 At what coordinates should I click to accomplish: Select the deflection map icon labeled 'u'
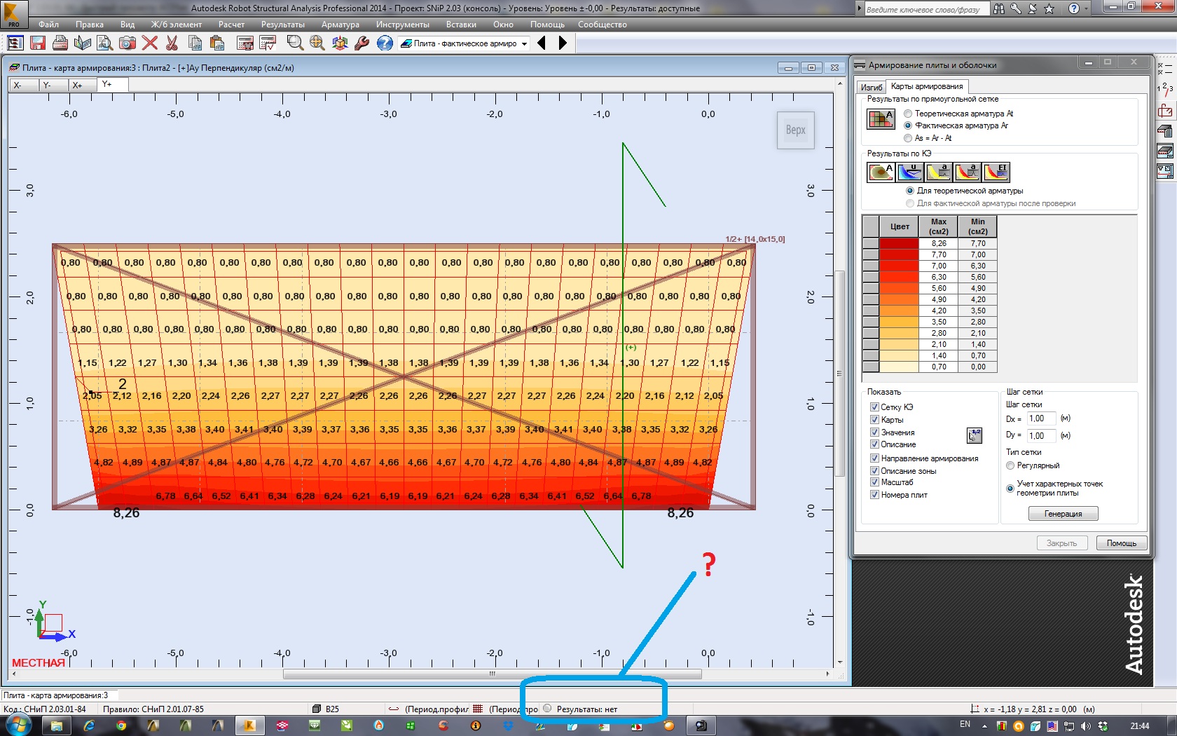coord(909,172)
